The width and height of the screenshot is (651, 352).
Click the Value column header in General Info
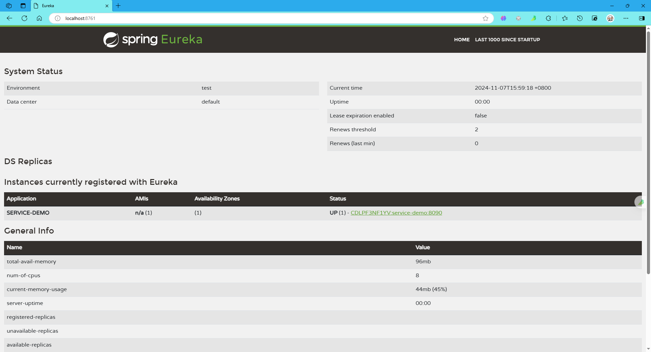point(423,247)
